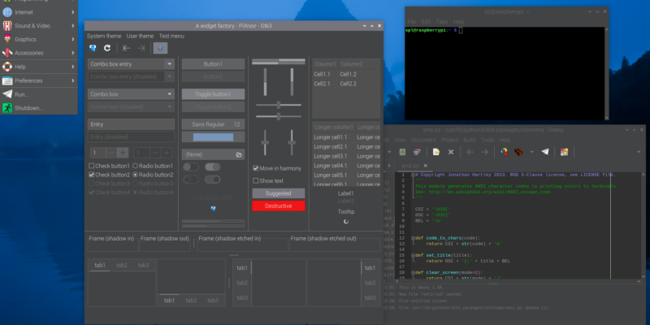Enable Check button1
Viewport: 650px width, 325px height.
coord(92,166)
